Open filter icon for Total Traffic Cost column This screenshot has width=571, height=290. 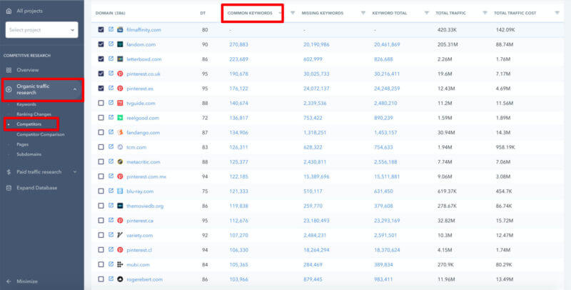[557, 13]
